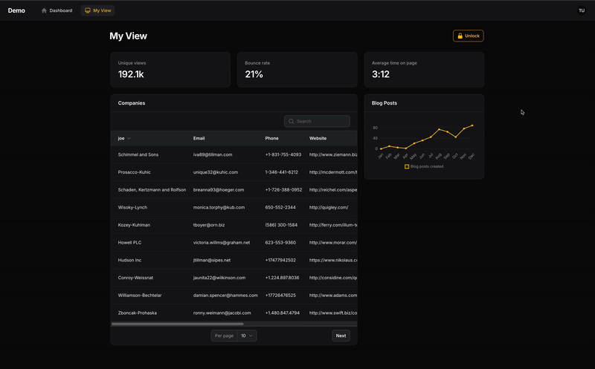
Task: Open the TU user avatar
Action: click(x=582, y=10)
